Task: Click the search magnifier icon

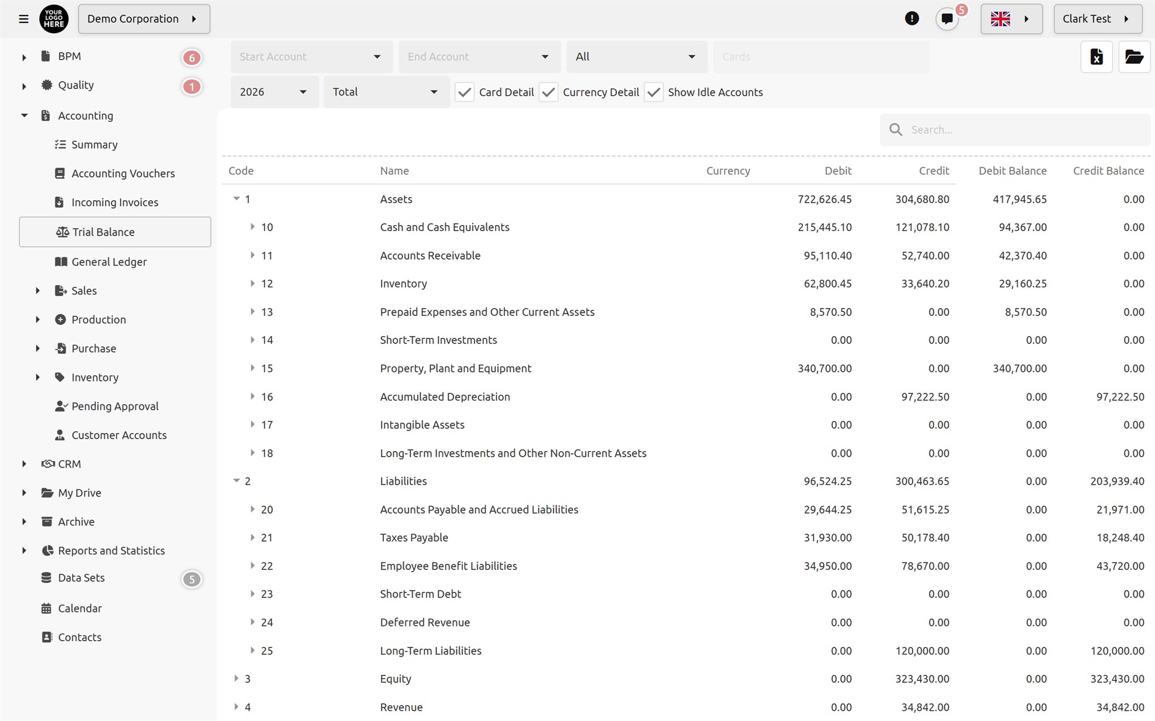Action: pyautogui.click(x=896, y=130)
